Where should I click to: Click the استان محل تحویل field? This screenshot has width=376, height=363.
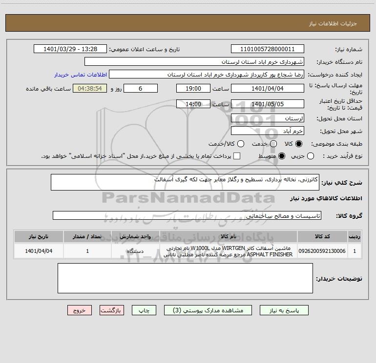pyautogui.click(x=268, y=118)
